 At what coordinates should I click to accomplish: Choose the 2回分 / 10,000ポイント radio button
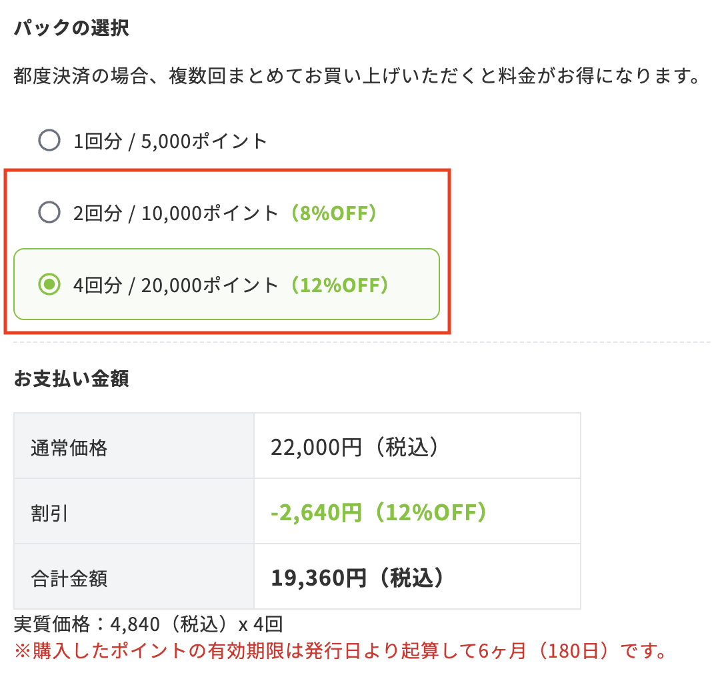(x=49, y=213)
